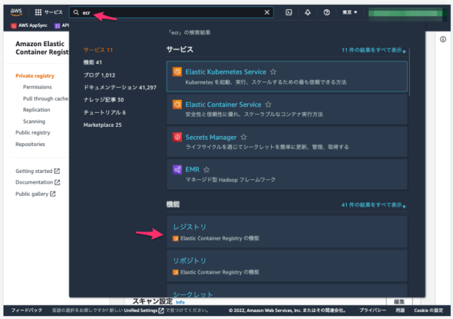Open the リポジトリ feature result

click(287, 266)
